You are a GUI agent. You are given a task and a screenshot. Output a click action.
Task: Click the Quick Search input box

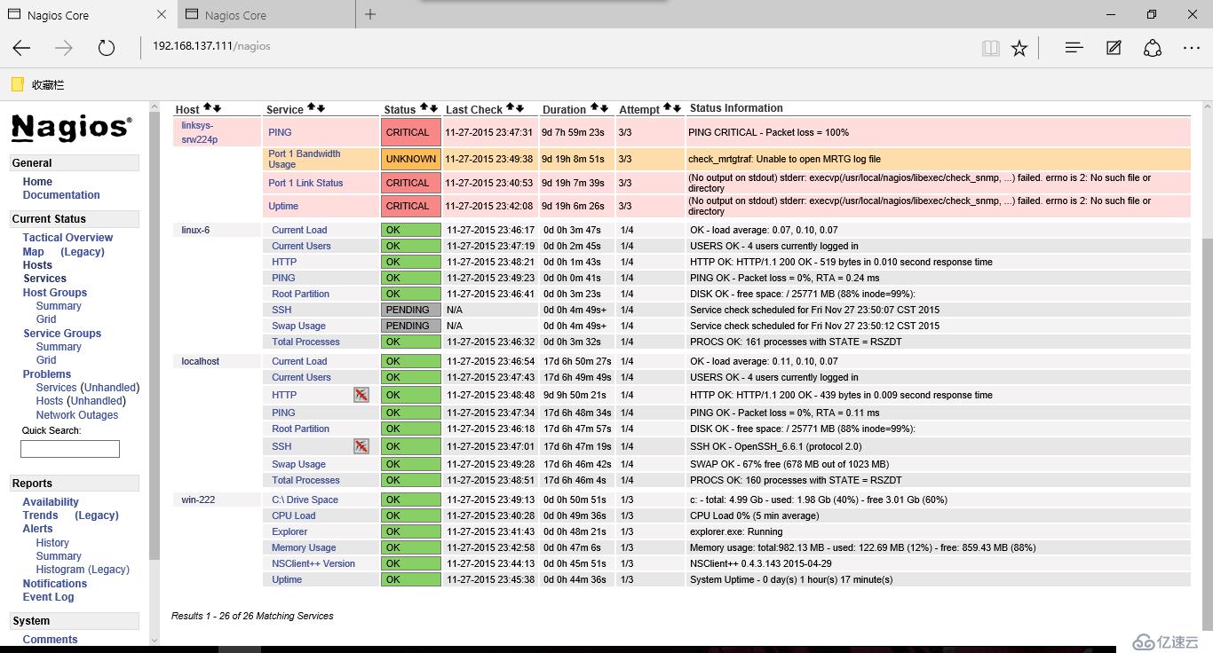70,449
